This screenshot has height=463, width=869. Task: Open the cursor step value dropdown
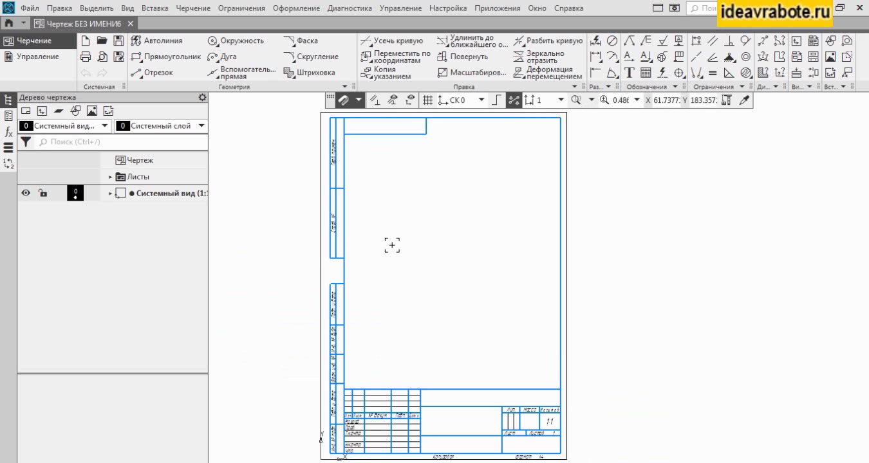tap(561, 100)
